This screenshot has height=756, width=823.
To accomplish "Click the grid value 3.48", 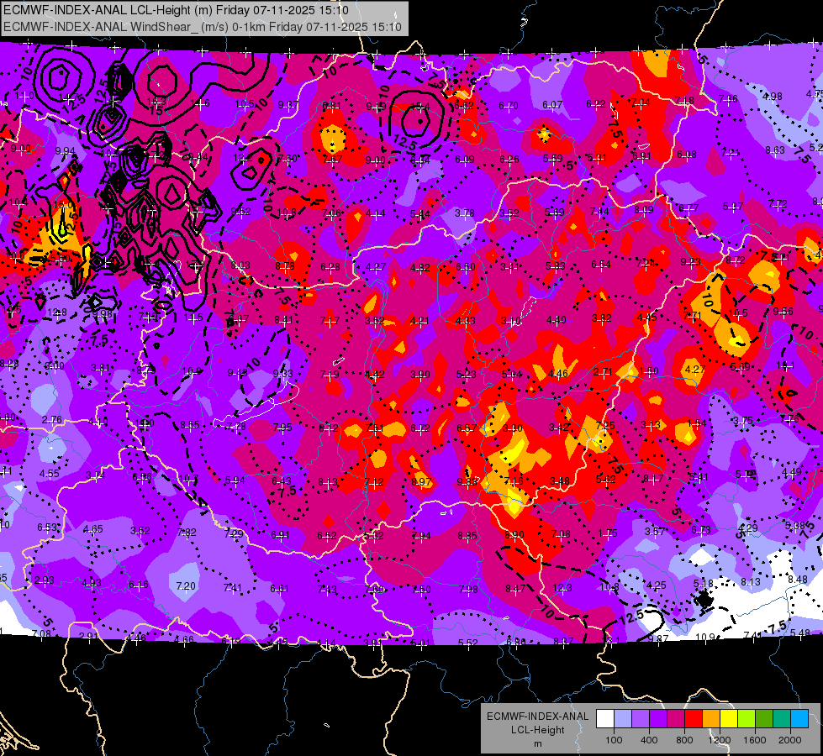I will (560, 481).
